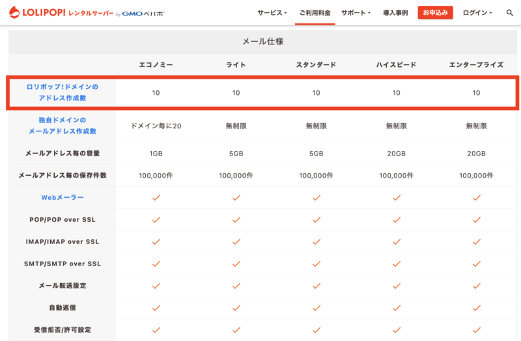Expand the サポート dropdown menu
The image size is (521, 341).
click(x=356, y=13)
